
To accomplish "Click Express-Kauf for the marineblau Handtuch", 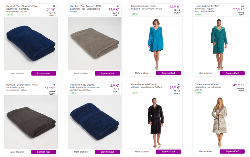I will coord(43,74).
